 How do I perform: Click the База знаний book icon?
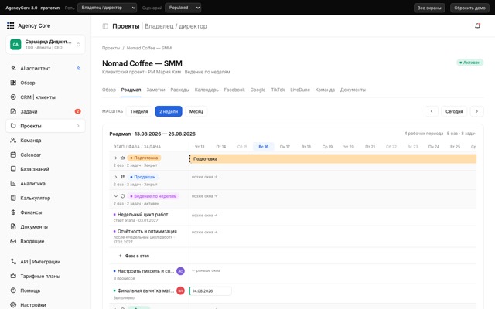tap(13, 169)
